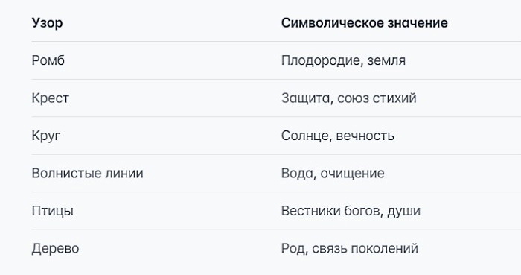Viewport: 521px width, 275px height.
Task: Select the "Плодородие, земля" cell
Action: 343,60
